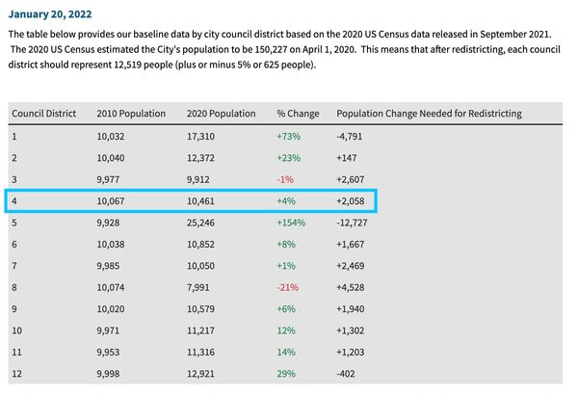Click the % Change column header

click(x=298, y=114)
